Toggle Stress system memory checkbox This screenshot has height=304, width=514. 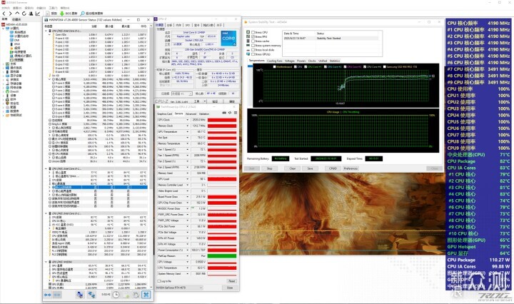coord(253,46)
